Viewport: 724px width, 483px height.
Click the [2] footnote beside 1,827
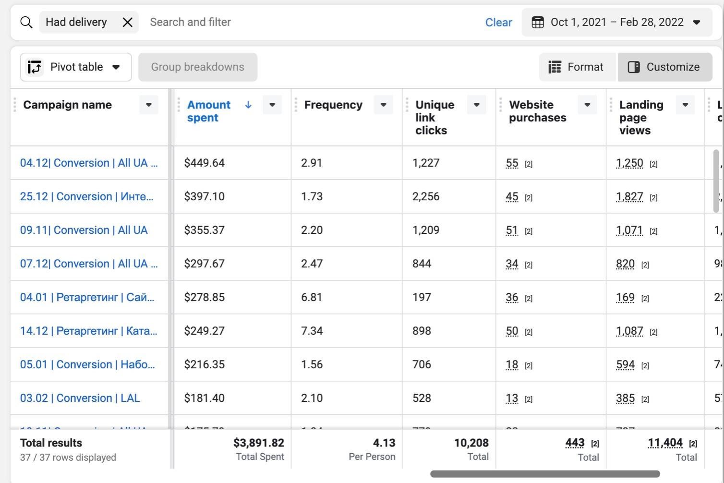click(x=653, y=198)
